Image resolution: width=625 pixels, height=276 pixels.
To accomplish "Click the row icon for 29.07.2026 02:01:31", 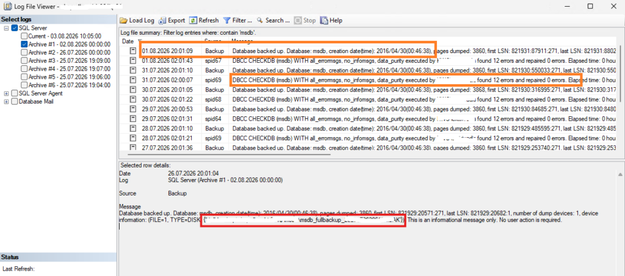I will [x=132, y=119].
